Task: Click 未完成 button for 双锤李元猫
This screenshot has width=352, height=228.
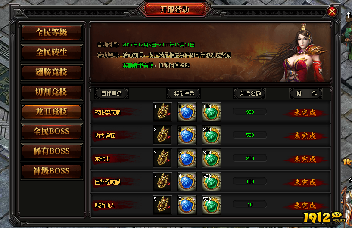Action: coord(305,113)
